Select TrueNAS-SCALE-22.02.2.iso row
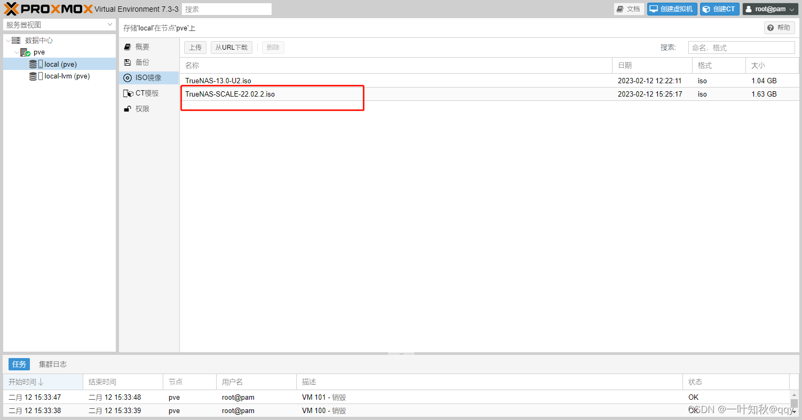This screenshot has width=802, height=420. click(x=489, y=94)
